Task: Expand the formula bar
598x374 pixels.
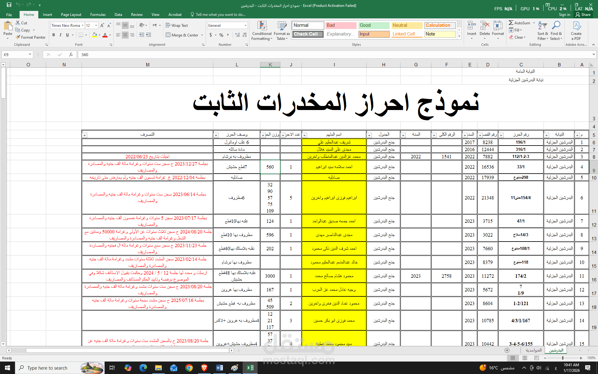Action: [593, 55]
